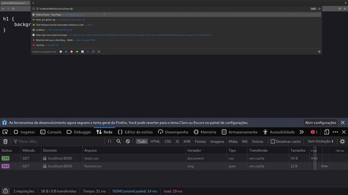
Task: Sort by Domínio column header
Action: point(61,151)
